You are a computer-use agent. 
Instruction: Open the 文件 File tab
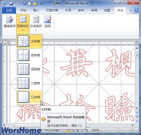[x=9, y=10]
